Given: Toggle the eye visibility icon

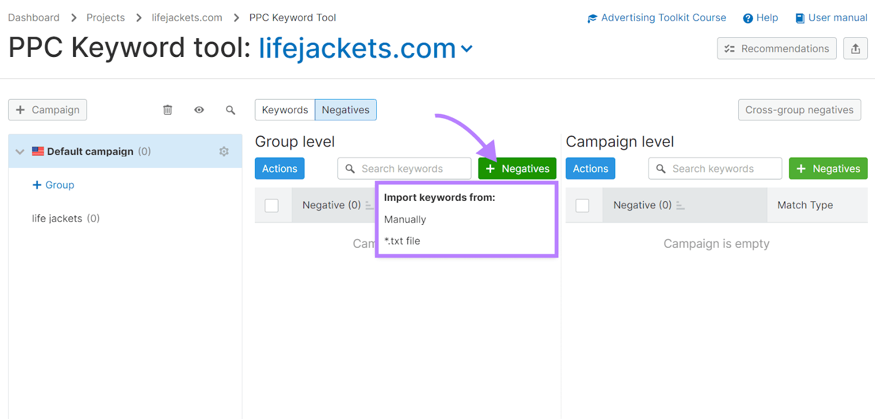Looking at the screenshot, I should (199, 110).
